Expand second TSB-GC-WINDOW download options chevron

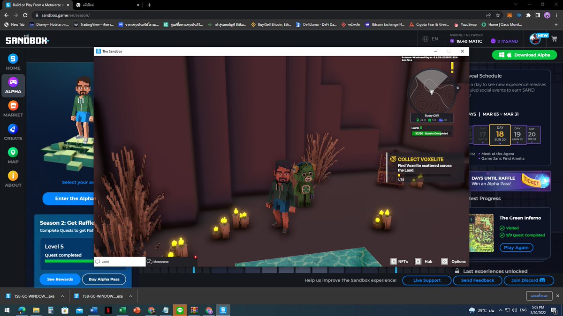[131, 296]
